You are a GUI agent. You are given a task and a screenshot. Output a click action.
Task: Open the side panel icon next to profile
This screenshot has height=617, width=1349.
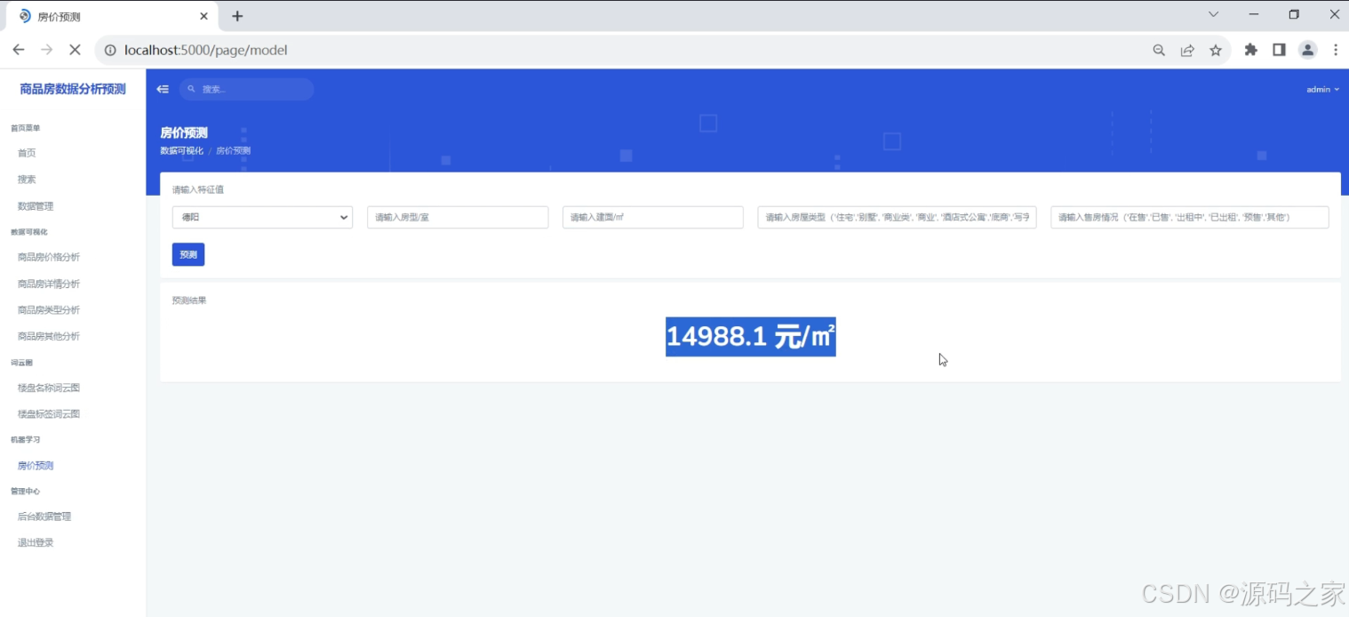(1279, 50)
